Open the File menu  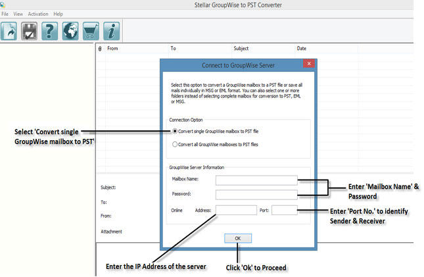5,14
